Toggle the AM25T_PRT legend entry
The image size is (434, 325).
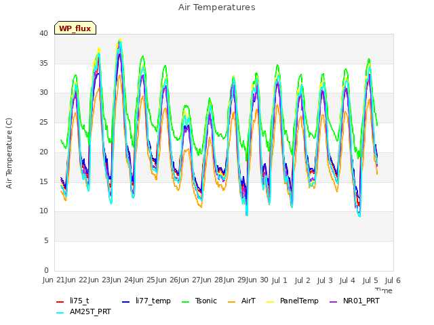coord(83,312)
